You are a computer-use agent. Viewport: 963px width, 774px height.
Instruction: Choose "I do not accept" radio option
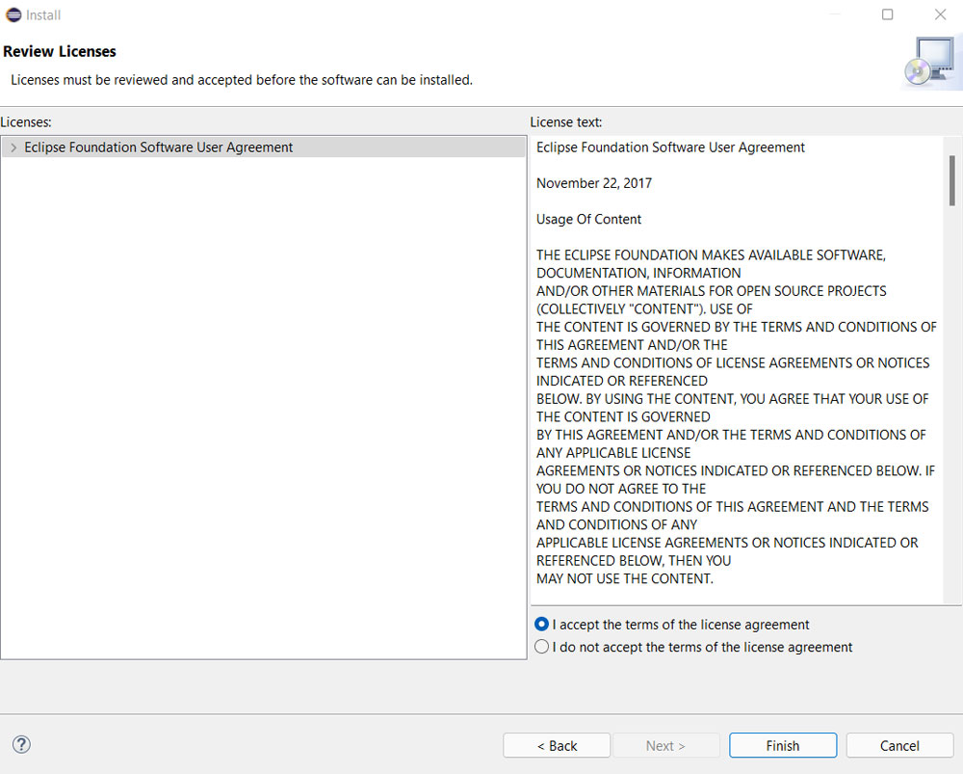542,647
